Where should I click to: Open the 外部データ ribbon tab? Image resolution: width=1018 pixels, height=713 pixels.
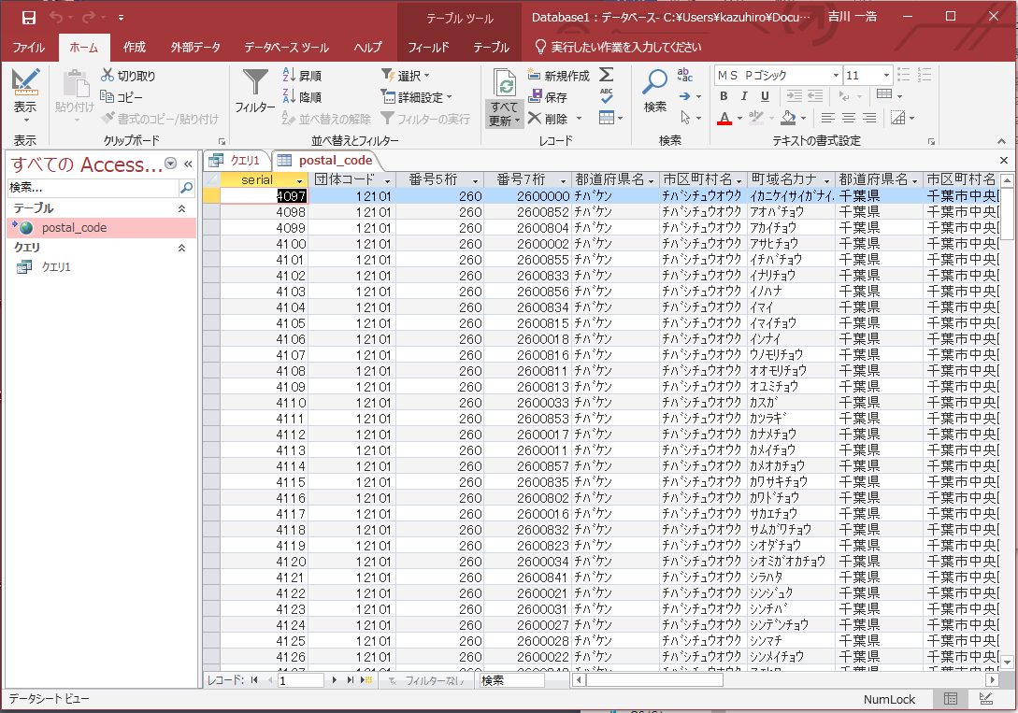195,47
